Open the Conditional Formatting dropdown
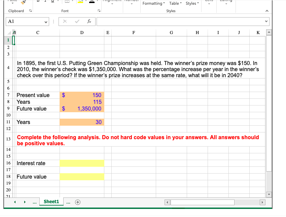The height and width of the screenshot is (217, 286). [153, 3]
